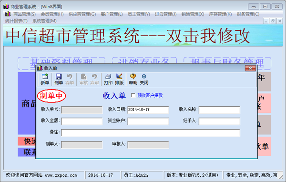Open the 商品管理(S) menu
The height and width of the screenshot is (182, 286).
click(24, 14)
